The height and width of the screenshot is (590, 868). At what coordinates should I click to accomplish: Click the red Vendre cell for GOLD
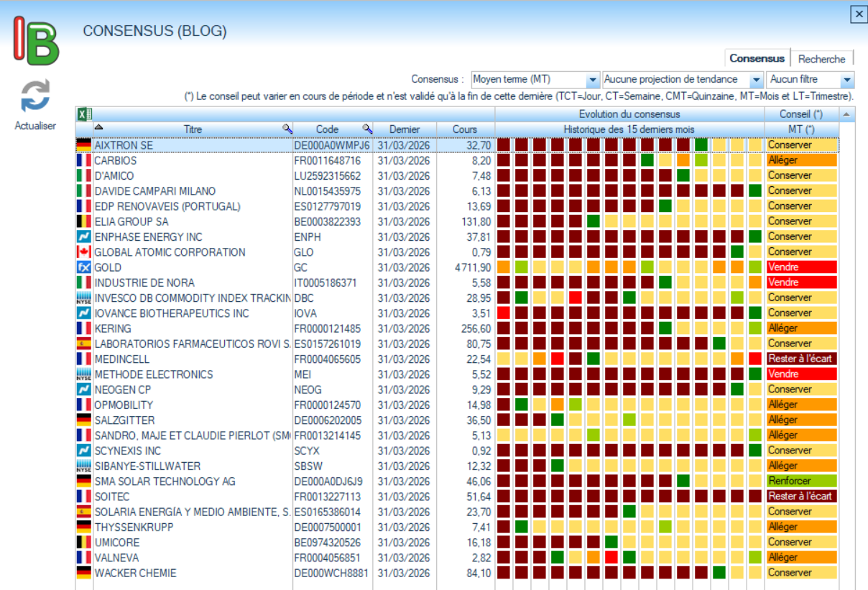pos(801,267)
